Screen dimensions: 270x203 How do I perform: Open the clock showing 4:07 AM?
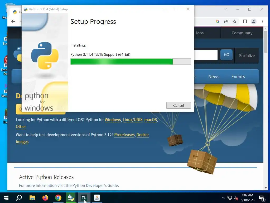click(247, 198)
